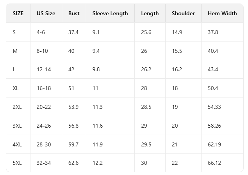Select the 24-26 US size cell

(44, 126)
